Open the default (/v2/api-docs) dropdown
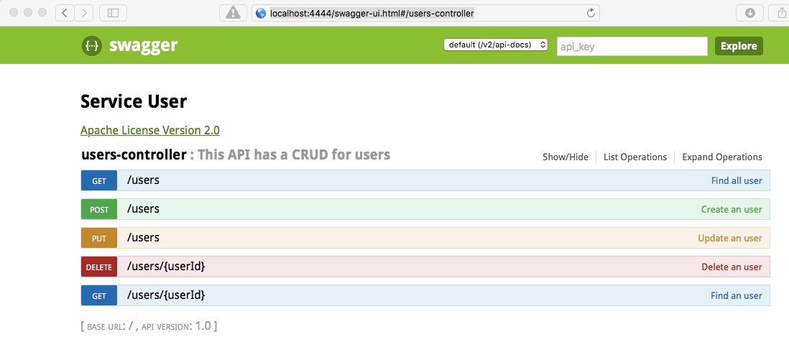This screenshot has height=360, width=789. (x=496, y=45)
